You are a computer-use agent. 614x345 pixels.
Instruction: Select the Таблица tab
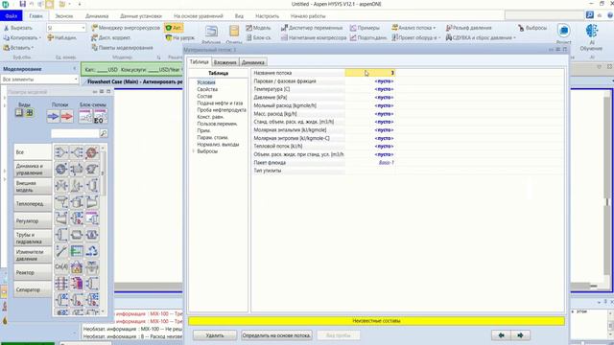click(199, 61)
